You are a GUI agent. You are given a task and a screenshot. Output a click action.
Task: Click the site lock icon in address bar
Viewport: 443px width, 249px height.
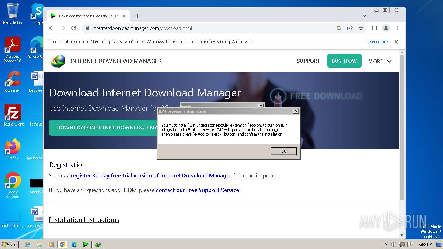pos(87,28)
